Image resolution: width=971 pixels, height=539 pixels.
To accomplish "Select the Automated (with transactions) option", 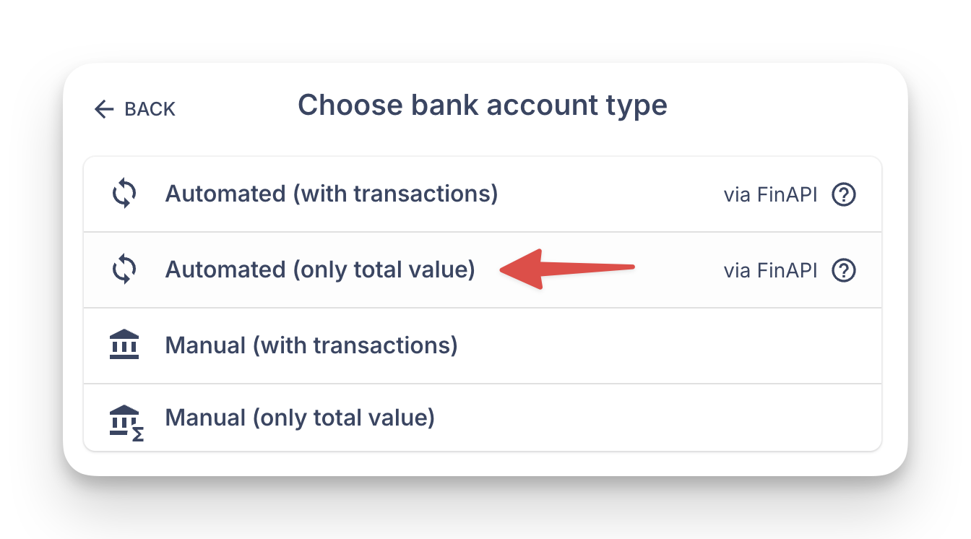I will point(331,194).
